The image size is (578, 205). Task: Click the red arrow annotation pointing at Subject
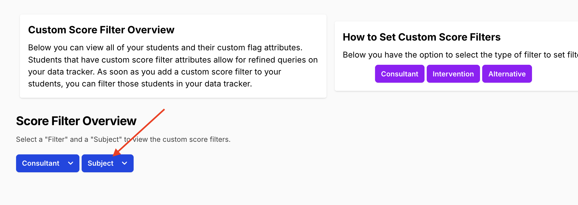coord(139,132)
